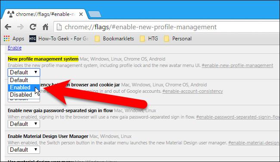The width and height of the screenshot is (280, 162).
Task: Expand dropdown for gaia password-separated sign in flow
Action: coord(24,124)
